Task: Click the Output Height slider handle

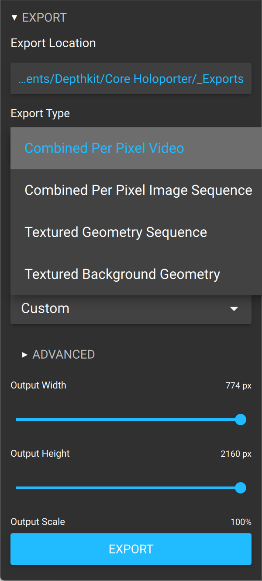Action: point(241,488)
